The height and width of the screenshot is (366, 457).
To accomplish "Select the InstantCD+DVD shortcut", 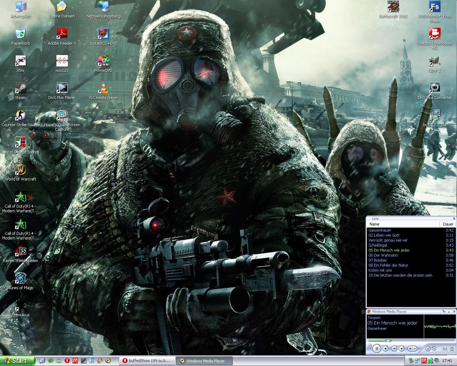I will pos(103,37).
